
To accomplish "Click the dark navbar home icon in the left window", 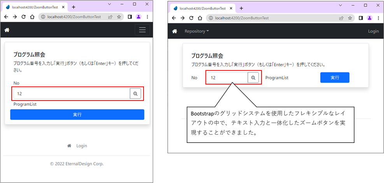I will 7,30.
